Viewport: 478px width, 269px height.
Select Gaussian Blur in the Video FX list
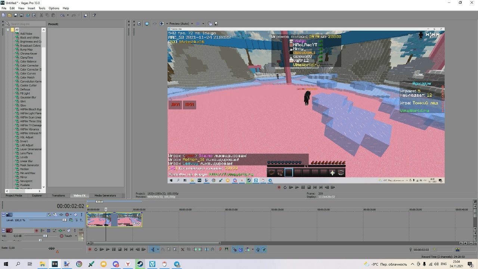pos(28,98)
